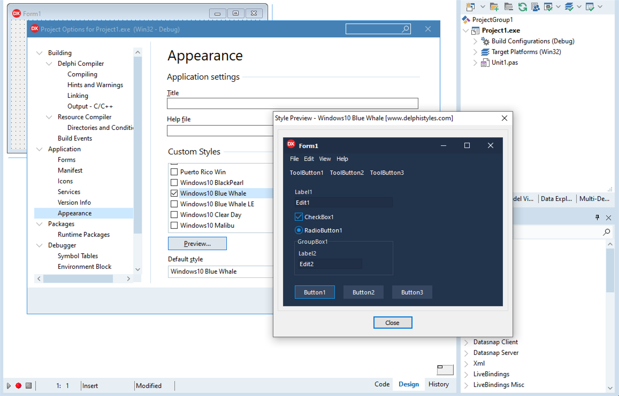
Task: Click the red record macro button
Action: click(x=18, y=386)
